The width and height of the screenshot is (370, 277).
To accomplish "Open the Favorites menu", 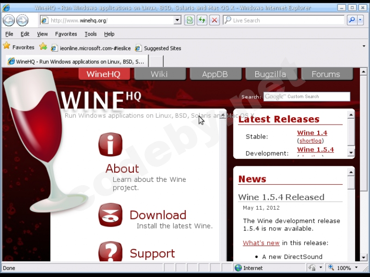I will pyautogui.click(x=66, y=34).
